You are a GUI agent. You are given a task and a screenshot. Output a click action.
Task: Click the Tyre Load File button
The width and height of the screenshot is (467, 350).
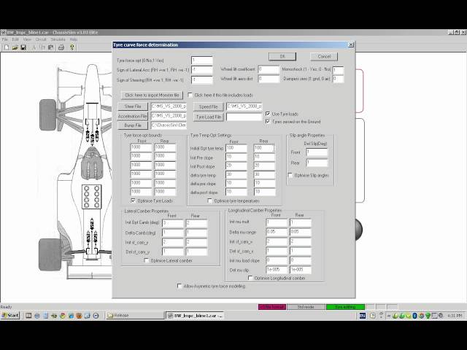[x=208, y=117]
